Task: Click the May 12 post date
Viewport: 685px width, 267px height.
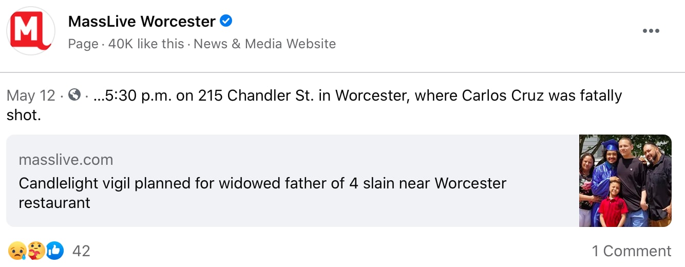Action: tap(31, 96)
